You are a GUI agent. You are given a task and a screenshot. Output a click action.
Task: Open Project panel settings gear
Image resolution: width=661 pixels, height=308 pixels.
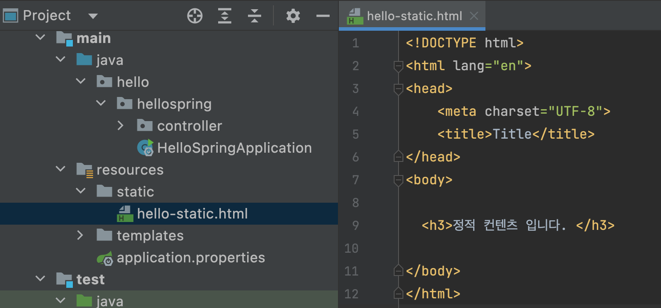[x=293, y=16]
